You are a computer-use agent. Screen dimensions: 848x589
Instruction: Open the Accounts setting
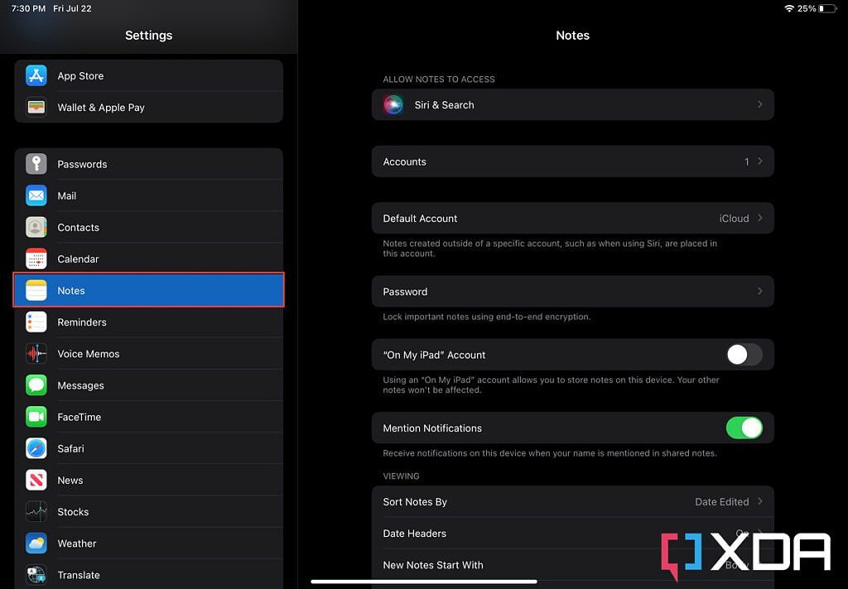(573, 161)
